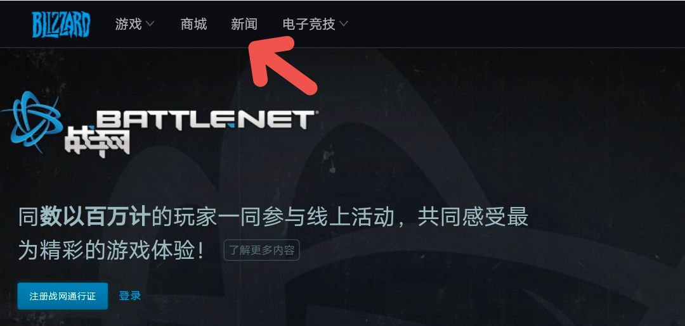Screen dimensions: 685x326
Task: Open the 电子竞技 esports menu
Action: pyautogui.click(x=309, y=23)
